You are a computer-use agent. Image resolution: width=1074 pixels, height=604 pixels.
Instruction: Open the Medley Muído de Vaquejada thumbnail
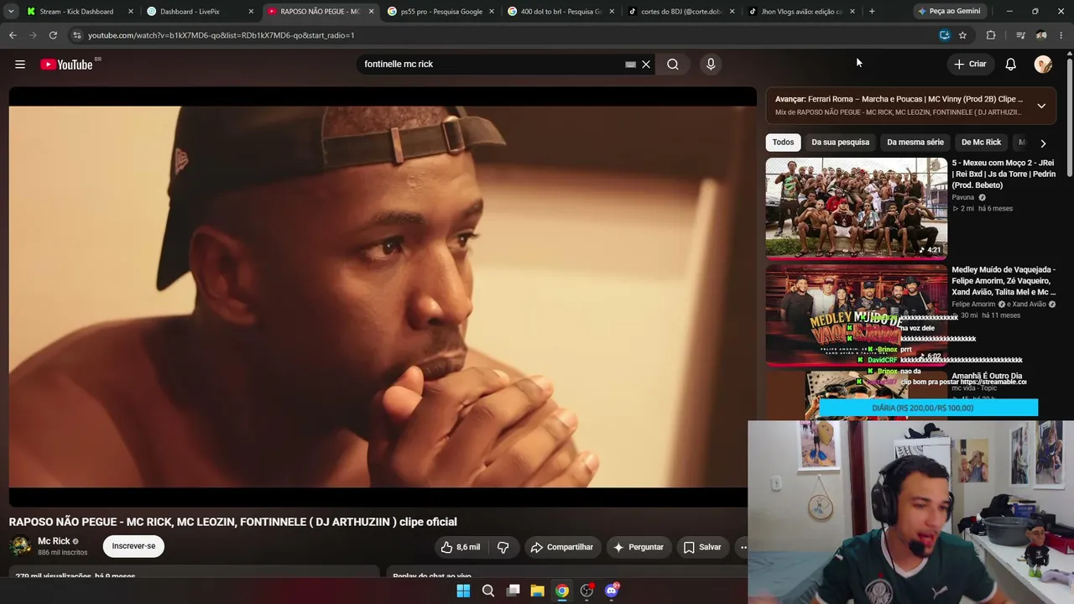pyautogui.click(x=856, y=315)
